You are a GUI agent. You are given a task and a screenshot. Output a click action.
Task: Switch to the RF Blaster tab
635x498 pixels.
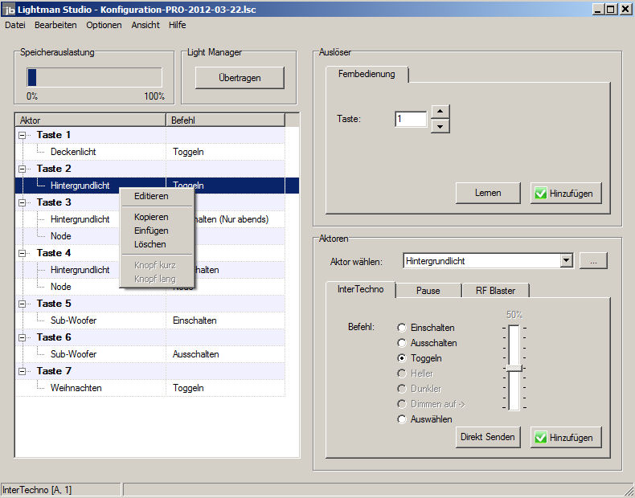[x=495, y=290]
